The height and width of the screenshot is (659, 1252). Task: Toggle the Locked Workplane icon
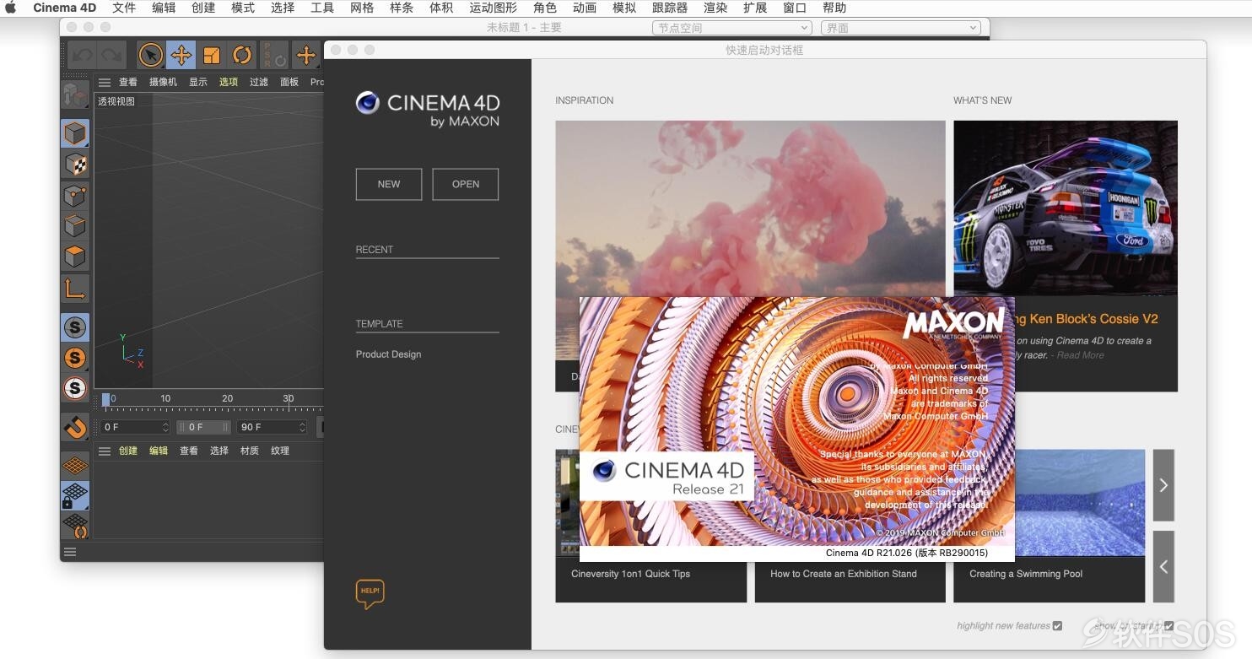[75, 495]
